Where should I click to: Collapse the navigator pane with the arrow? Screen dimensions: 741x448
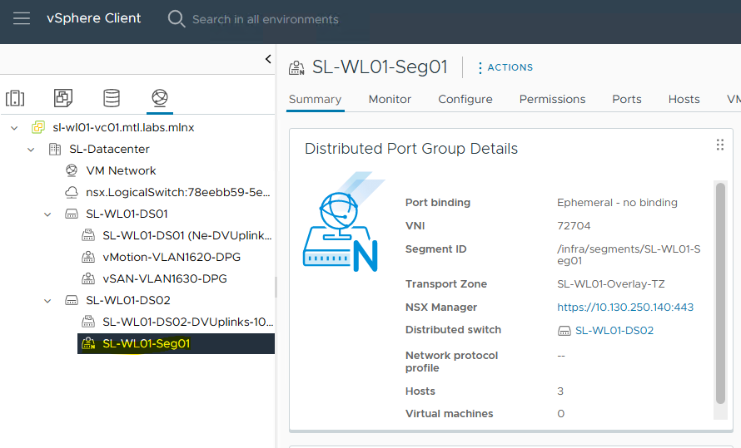[x=268, y=59]
